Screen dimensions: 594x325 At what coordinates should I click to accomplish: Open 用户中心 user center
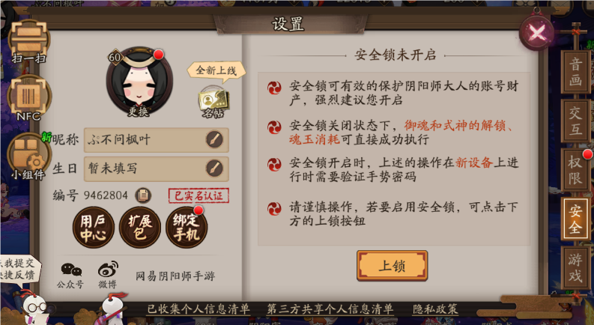point(93,227)
